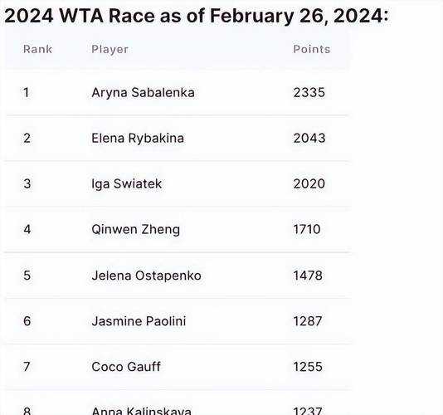Viewport: 443px width, 415px height.
Task: Click the 2024 WTA Race heading
Action: (197, 16)
